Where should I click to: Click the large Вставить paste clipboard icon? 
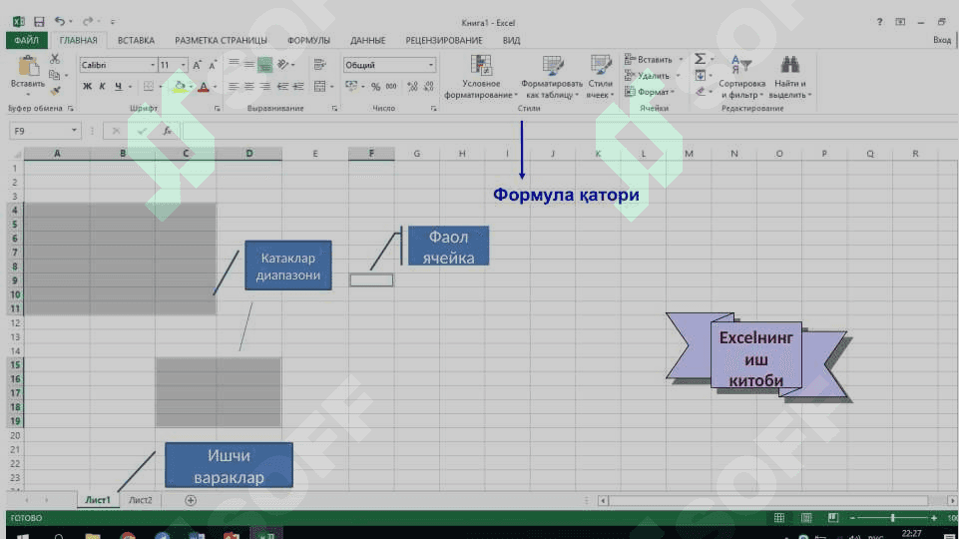[x=28, y=66]
